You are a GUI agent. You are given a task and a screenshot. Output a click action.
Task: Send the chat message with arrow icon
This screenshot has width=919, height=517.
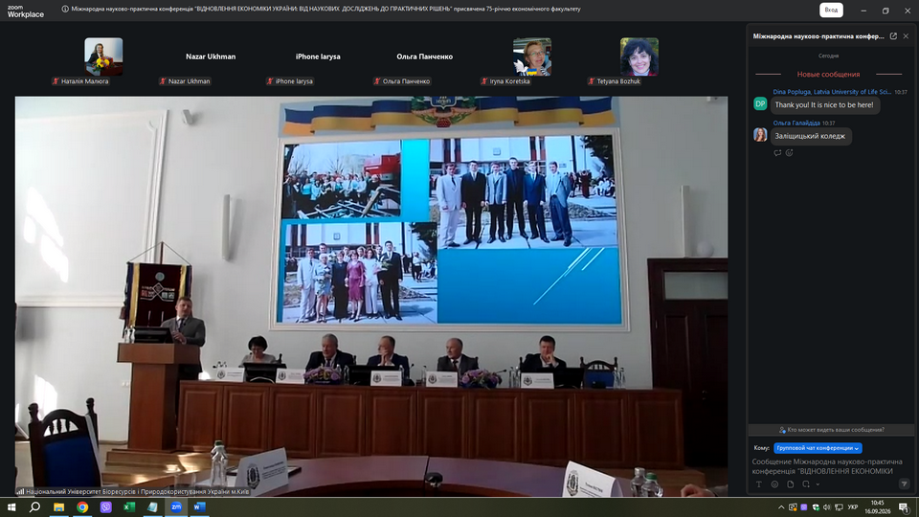(905, 484)
